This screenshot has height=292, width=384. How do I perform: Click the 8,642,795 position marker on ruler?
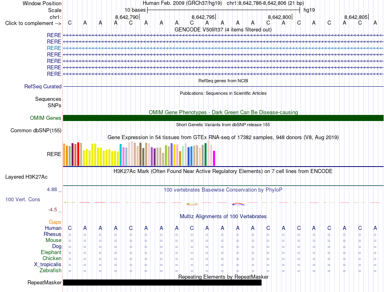[x=203, y=17]
